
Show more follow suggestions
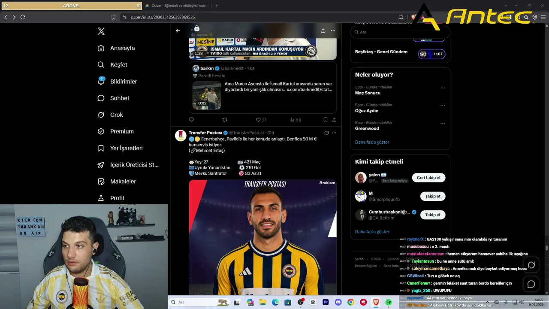click(x=372, y=232)
